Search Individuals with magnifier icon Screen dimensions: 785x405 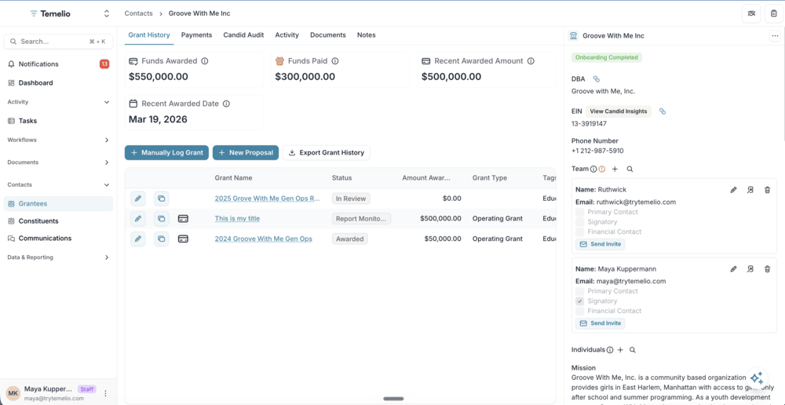pyautogui.click(x=632, y=350)
